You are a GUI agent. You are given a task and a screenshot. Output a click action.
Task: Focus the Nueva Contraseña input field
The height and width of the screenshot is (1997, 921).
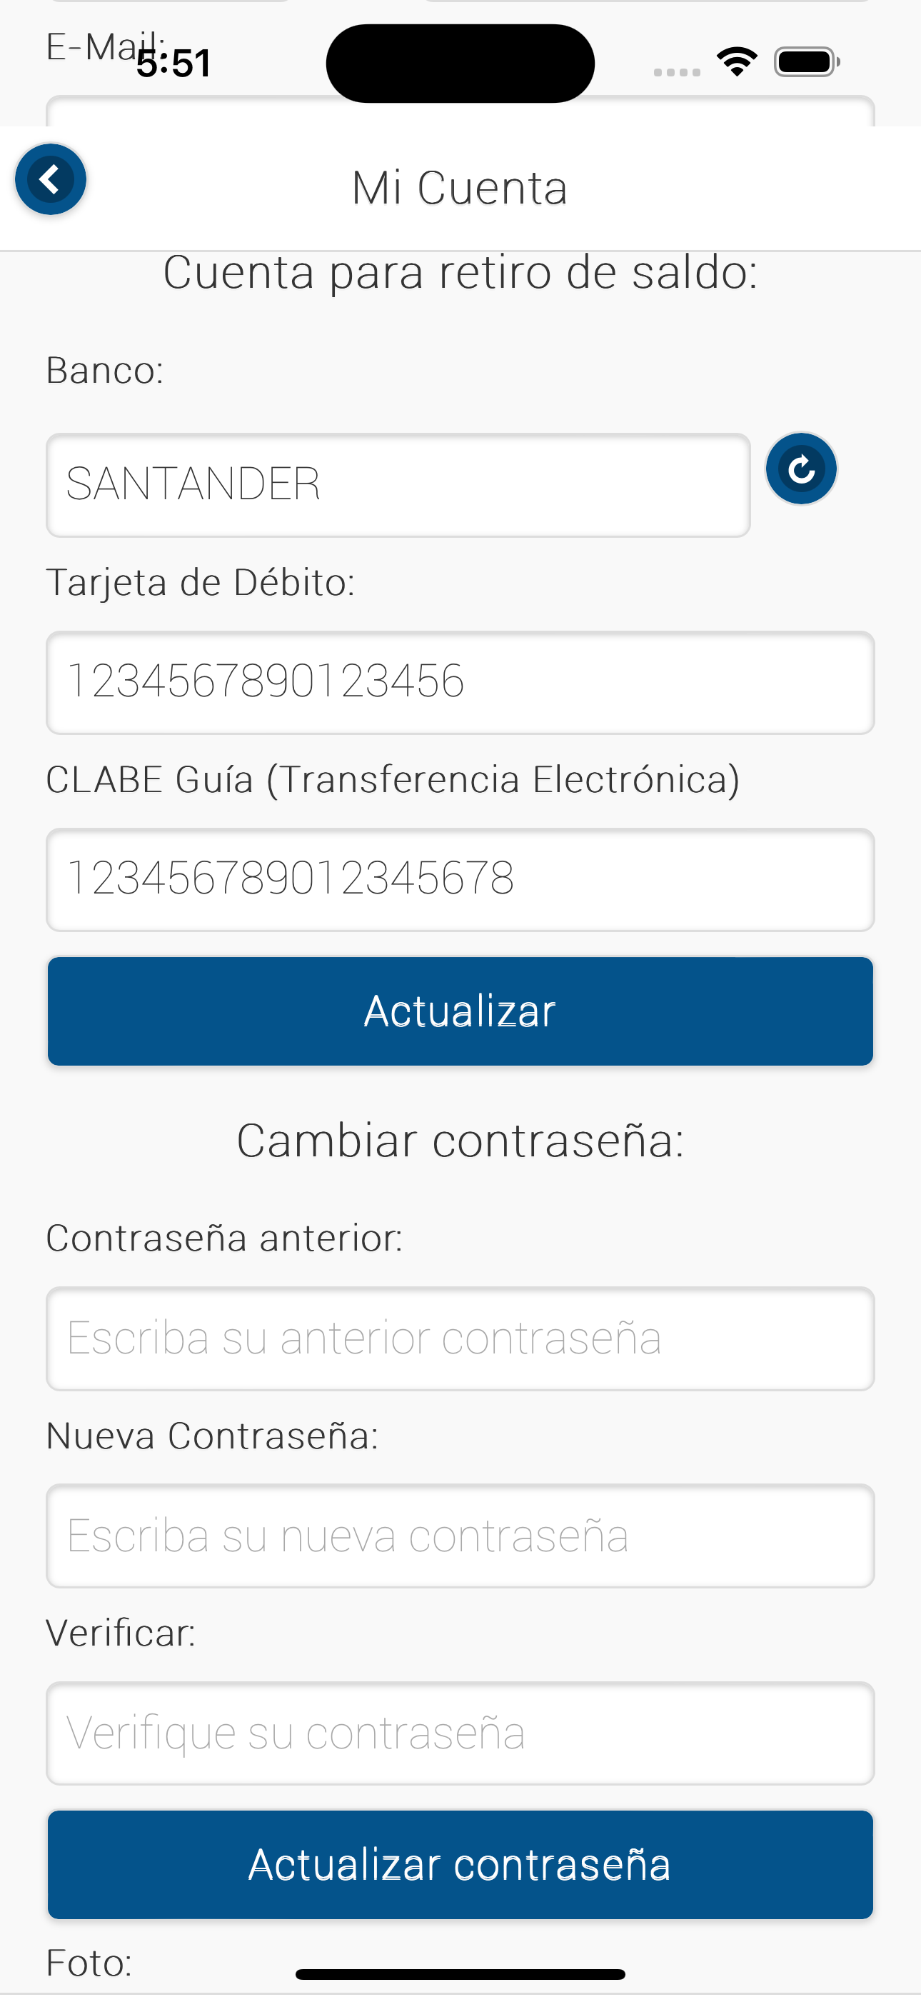460,1535
